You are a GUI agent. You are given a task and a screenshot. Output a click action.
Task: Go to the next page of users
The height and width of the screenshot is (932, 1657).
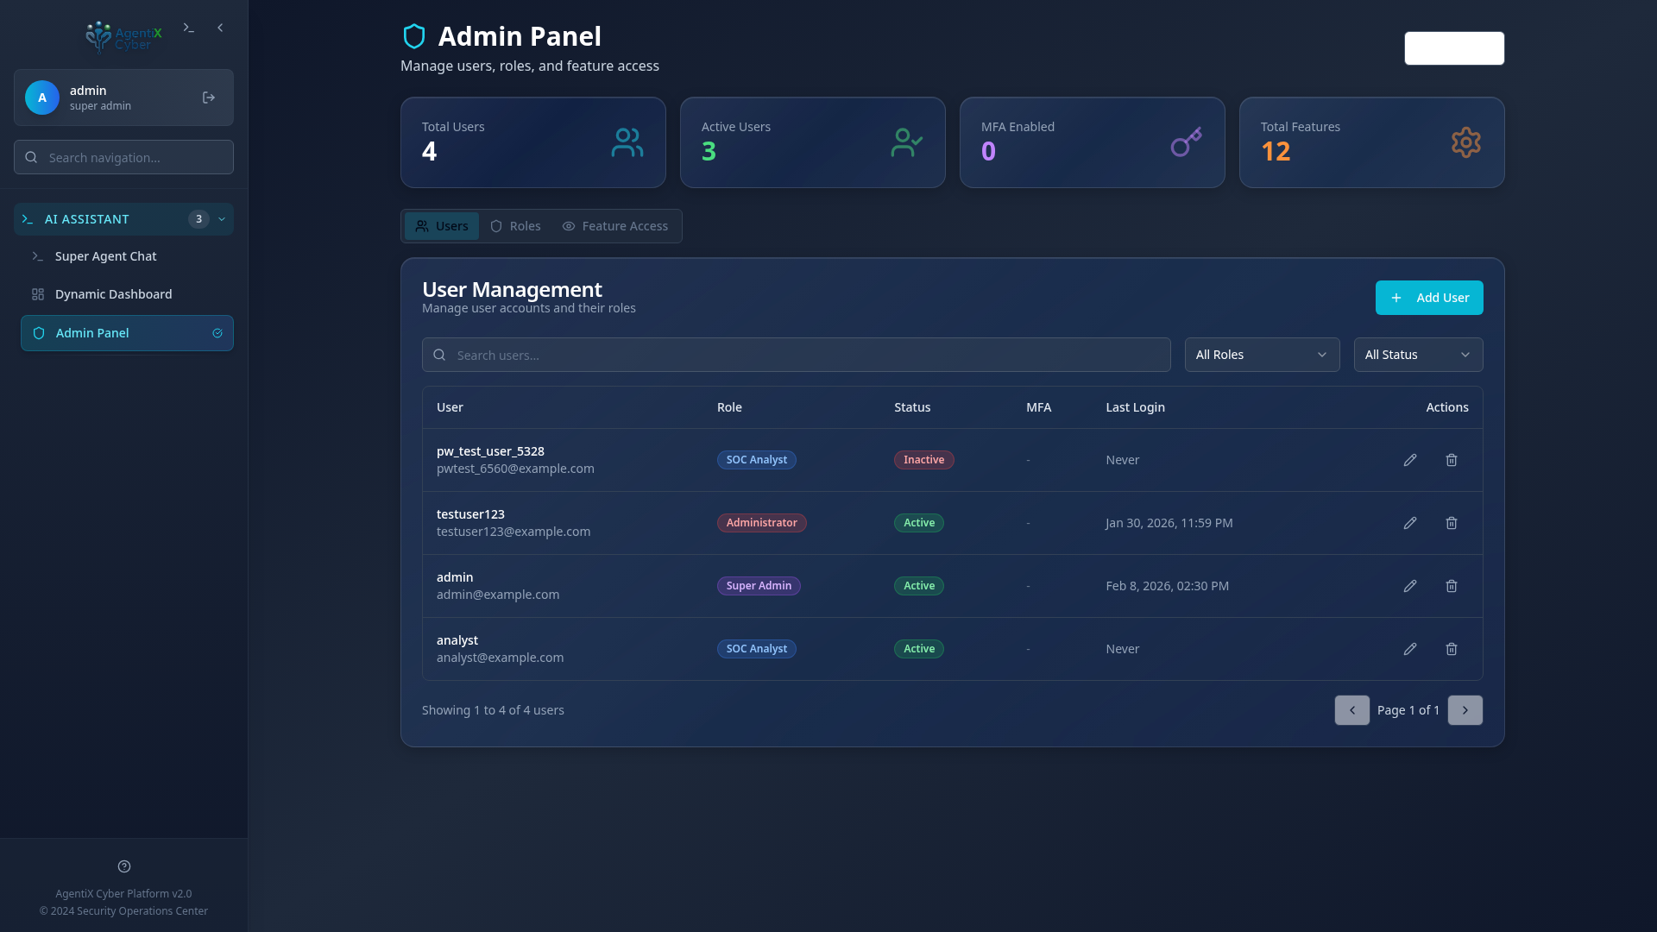1465,710
